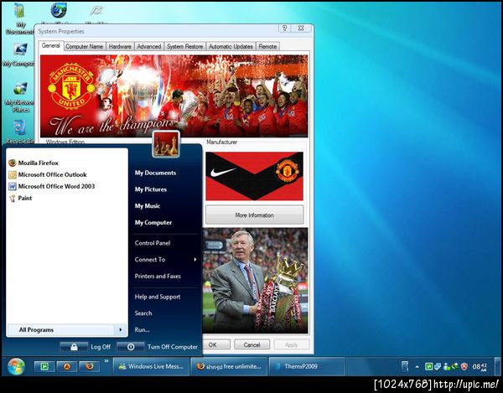Expand the quick launch overflow chevron

pos(106,362)
